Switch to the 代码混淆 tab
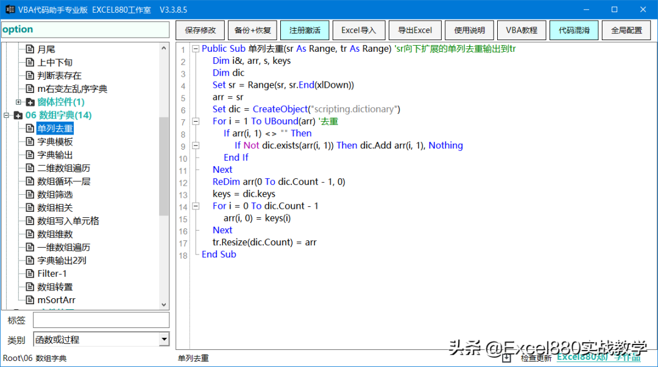The image size is (658, 367). (573, 30)
